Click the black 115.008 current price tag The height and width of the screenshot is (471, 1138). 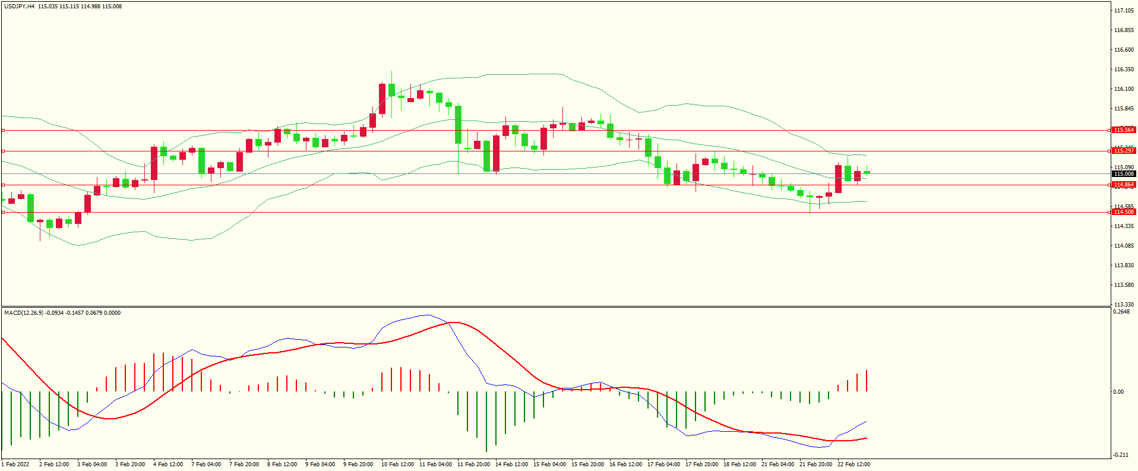1124,174
